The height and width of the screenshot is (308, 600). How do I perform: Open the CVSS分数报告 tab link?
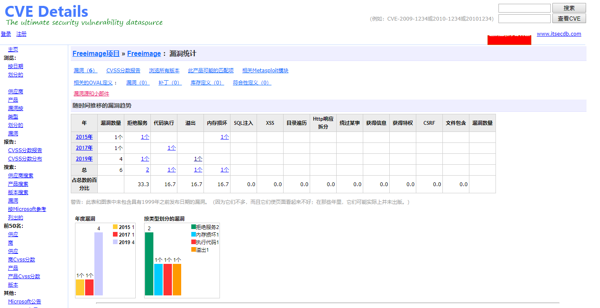click(123, 71)
